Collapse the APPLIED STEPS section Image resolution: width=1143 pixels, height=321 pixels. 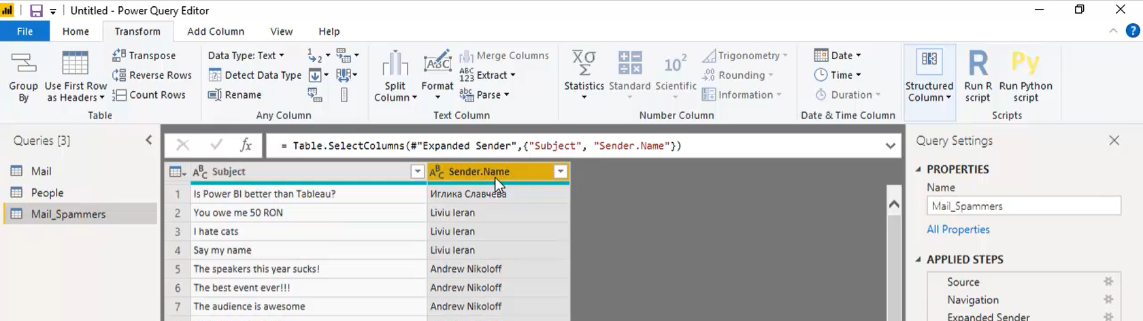pos(918,260)
